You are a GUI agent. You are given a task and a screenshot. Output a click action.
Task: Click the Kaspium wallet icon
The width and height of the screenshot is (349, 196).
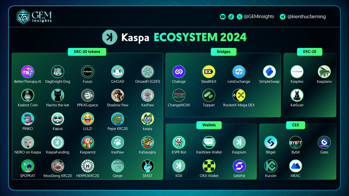[239, 142]
